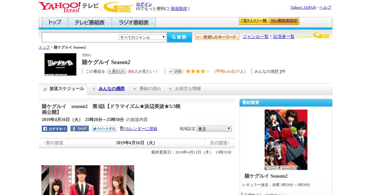Expand 登録したキーワード dropdown button
The width and height of the screenshot is (371, 195).
coord(217,37)
